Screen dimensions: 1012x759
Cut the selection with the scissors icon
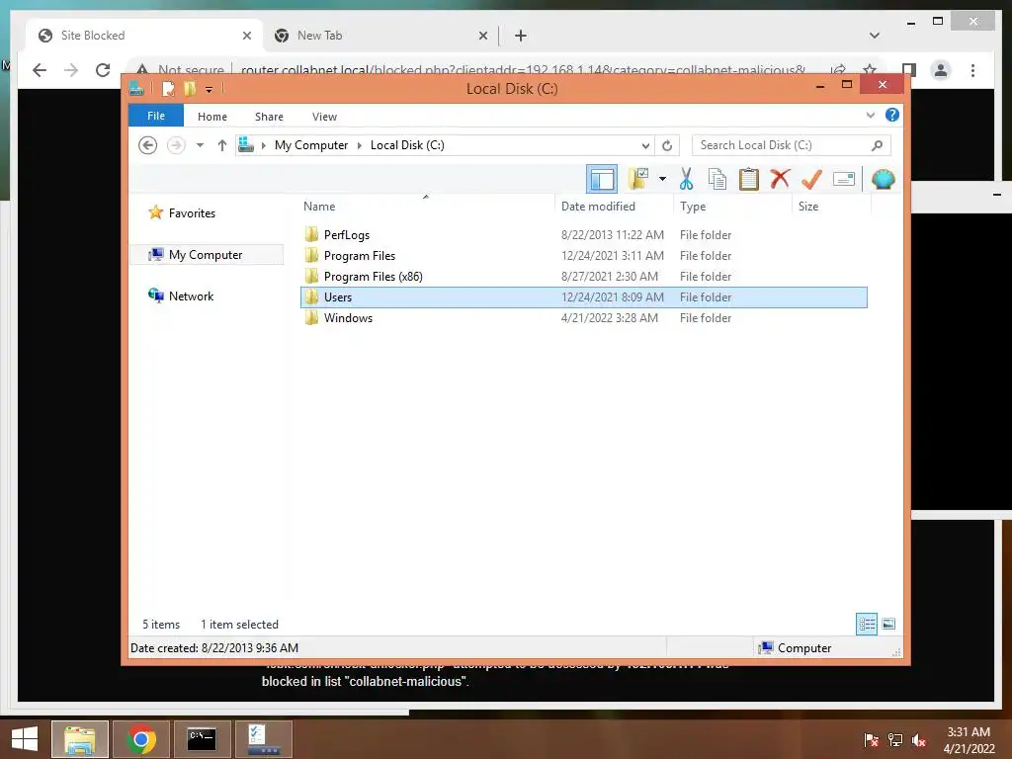[x=686, y=179]
